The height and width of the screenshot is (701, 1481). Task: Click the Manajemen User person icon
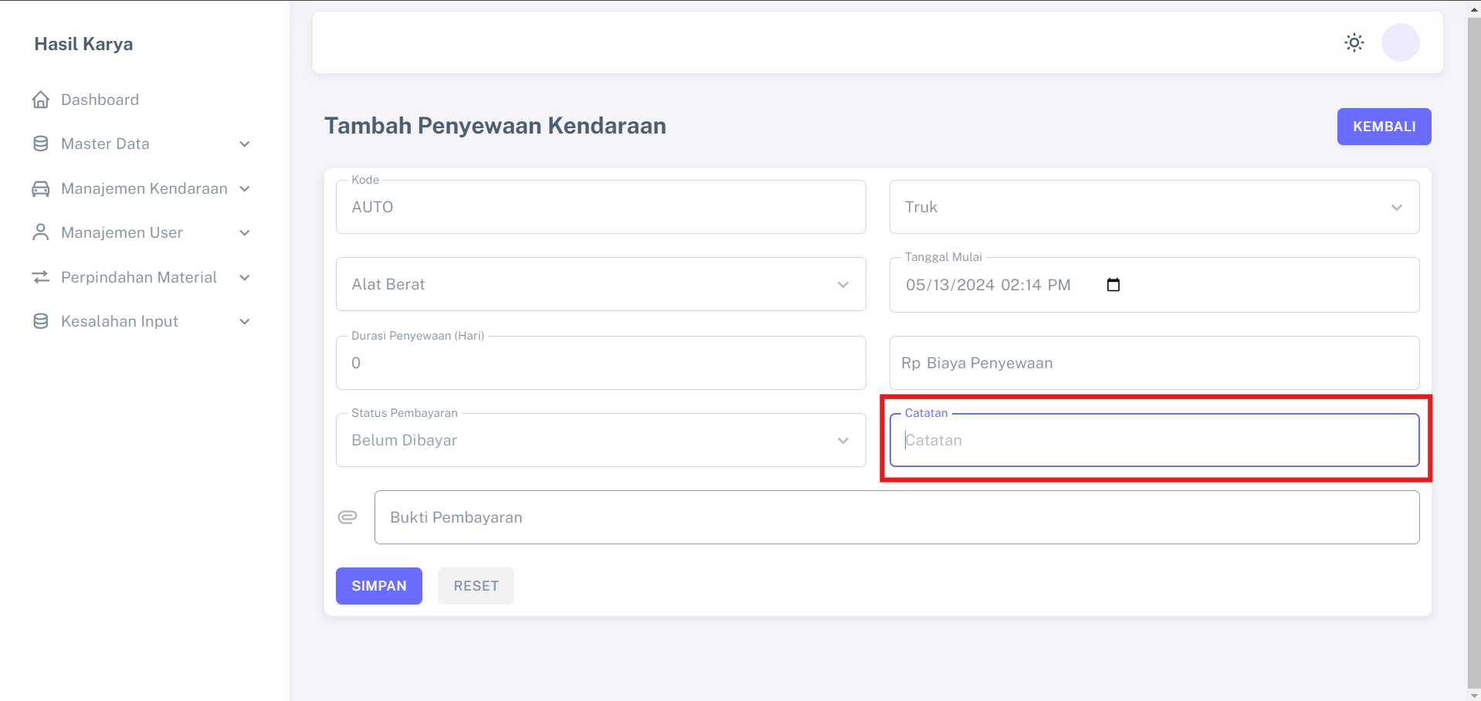(41, 232)
